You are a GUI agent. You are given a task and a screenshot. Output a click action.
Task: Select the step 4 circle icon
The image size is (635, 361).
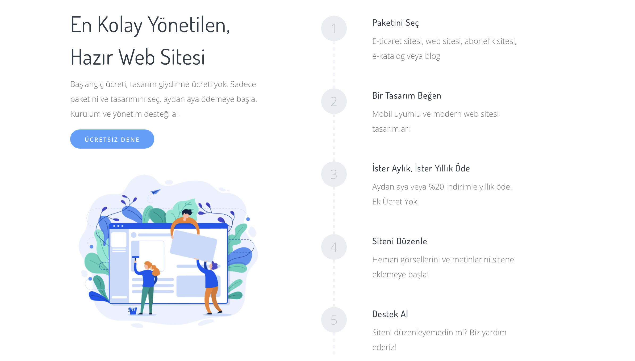click(x=334, y=247)
